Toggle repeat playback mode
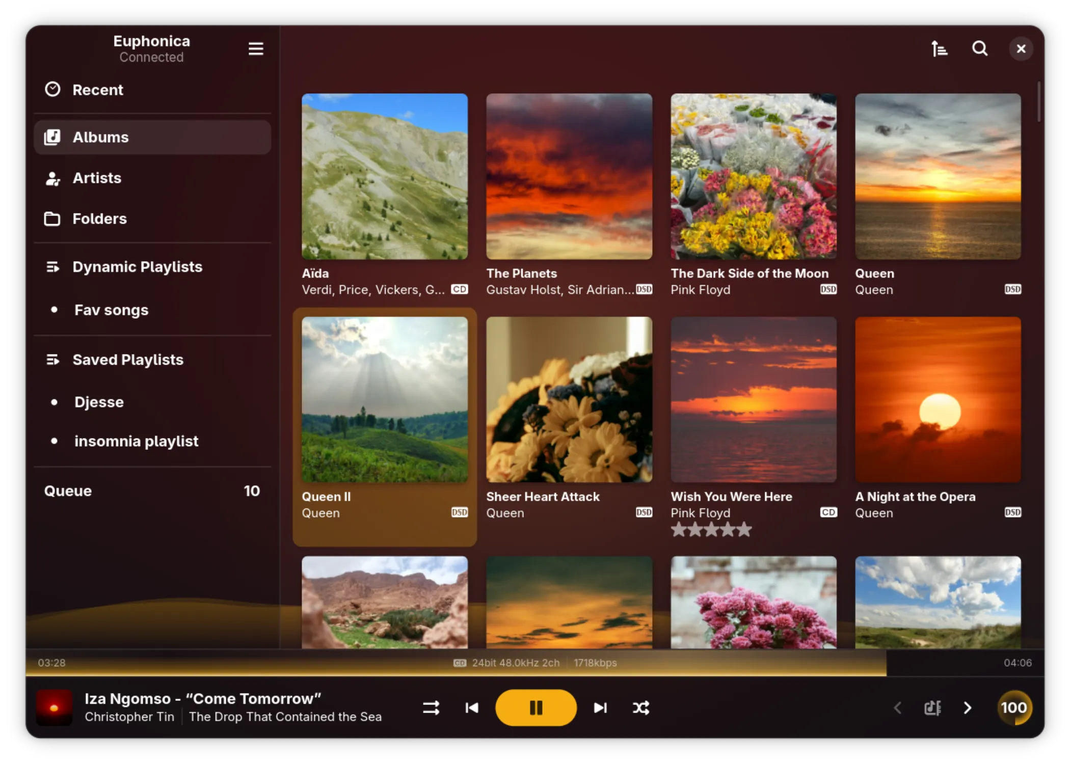1070x764 pixels. click(x=431, y=708)
